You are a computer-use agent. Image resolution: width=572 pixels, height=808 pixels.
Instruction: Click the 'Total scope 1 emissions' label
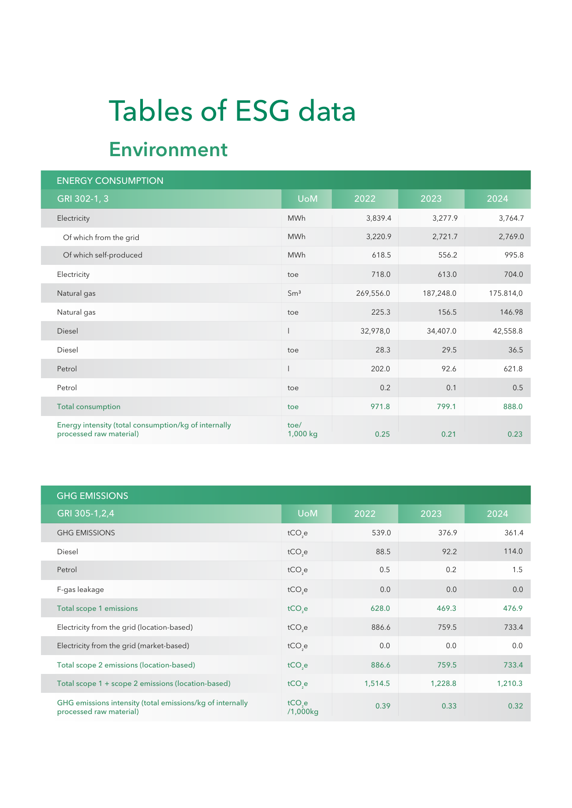(x=97, y=608)
